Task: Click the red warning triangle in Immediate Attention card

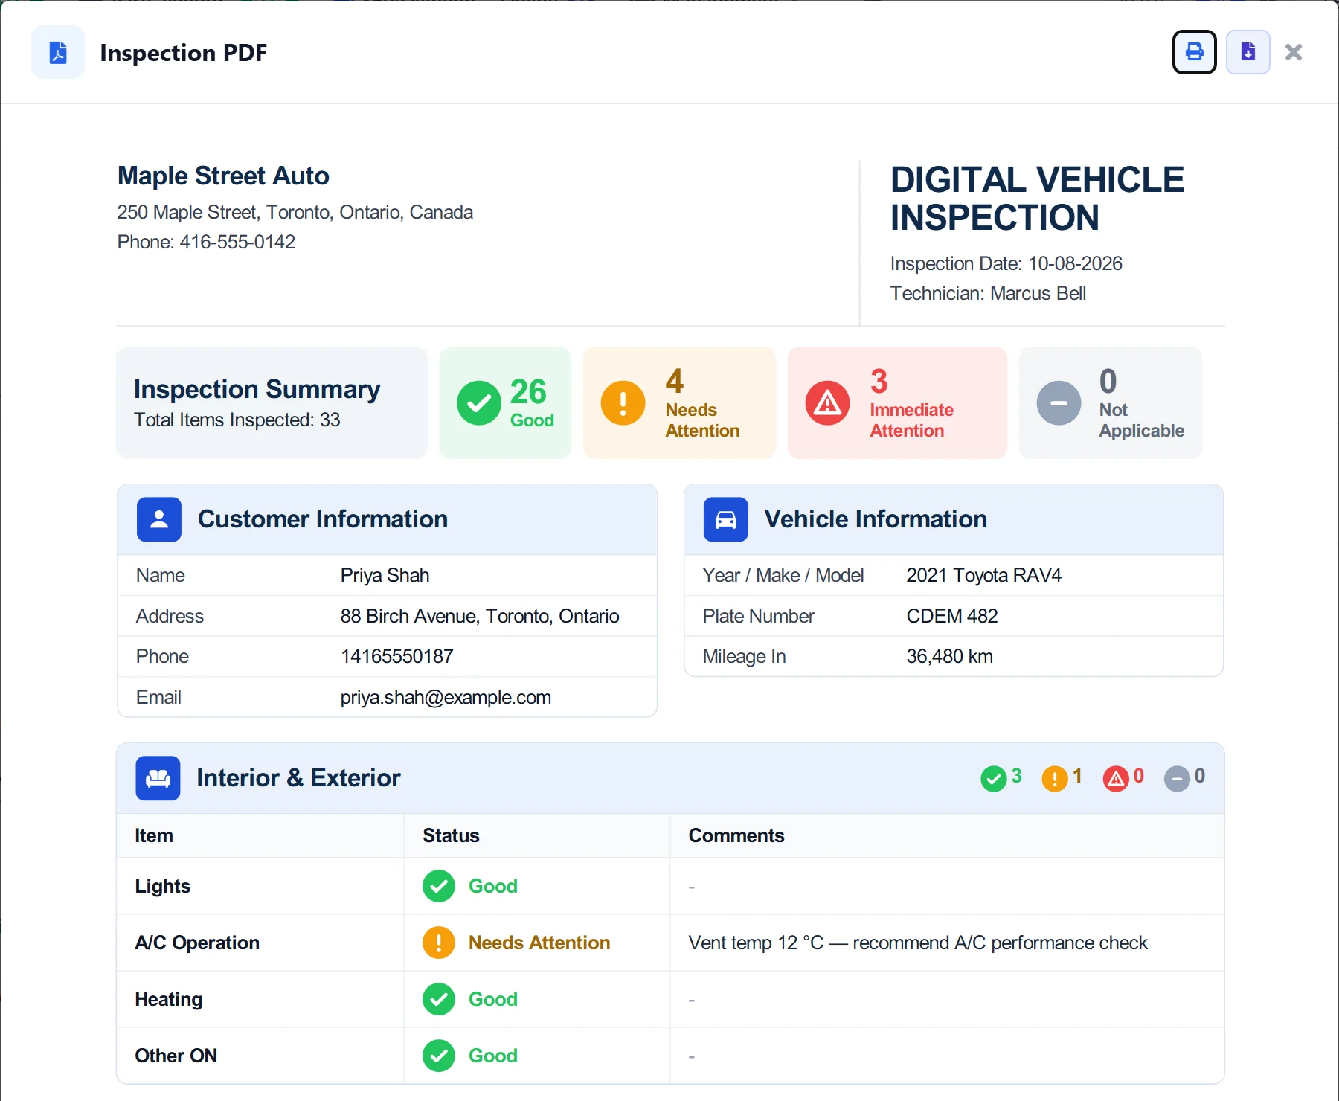Action: click(827, 403)
